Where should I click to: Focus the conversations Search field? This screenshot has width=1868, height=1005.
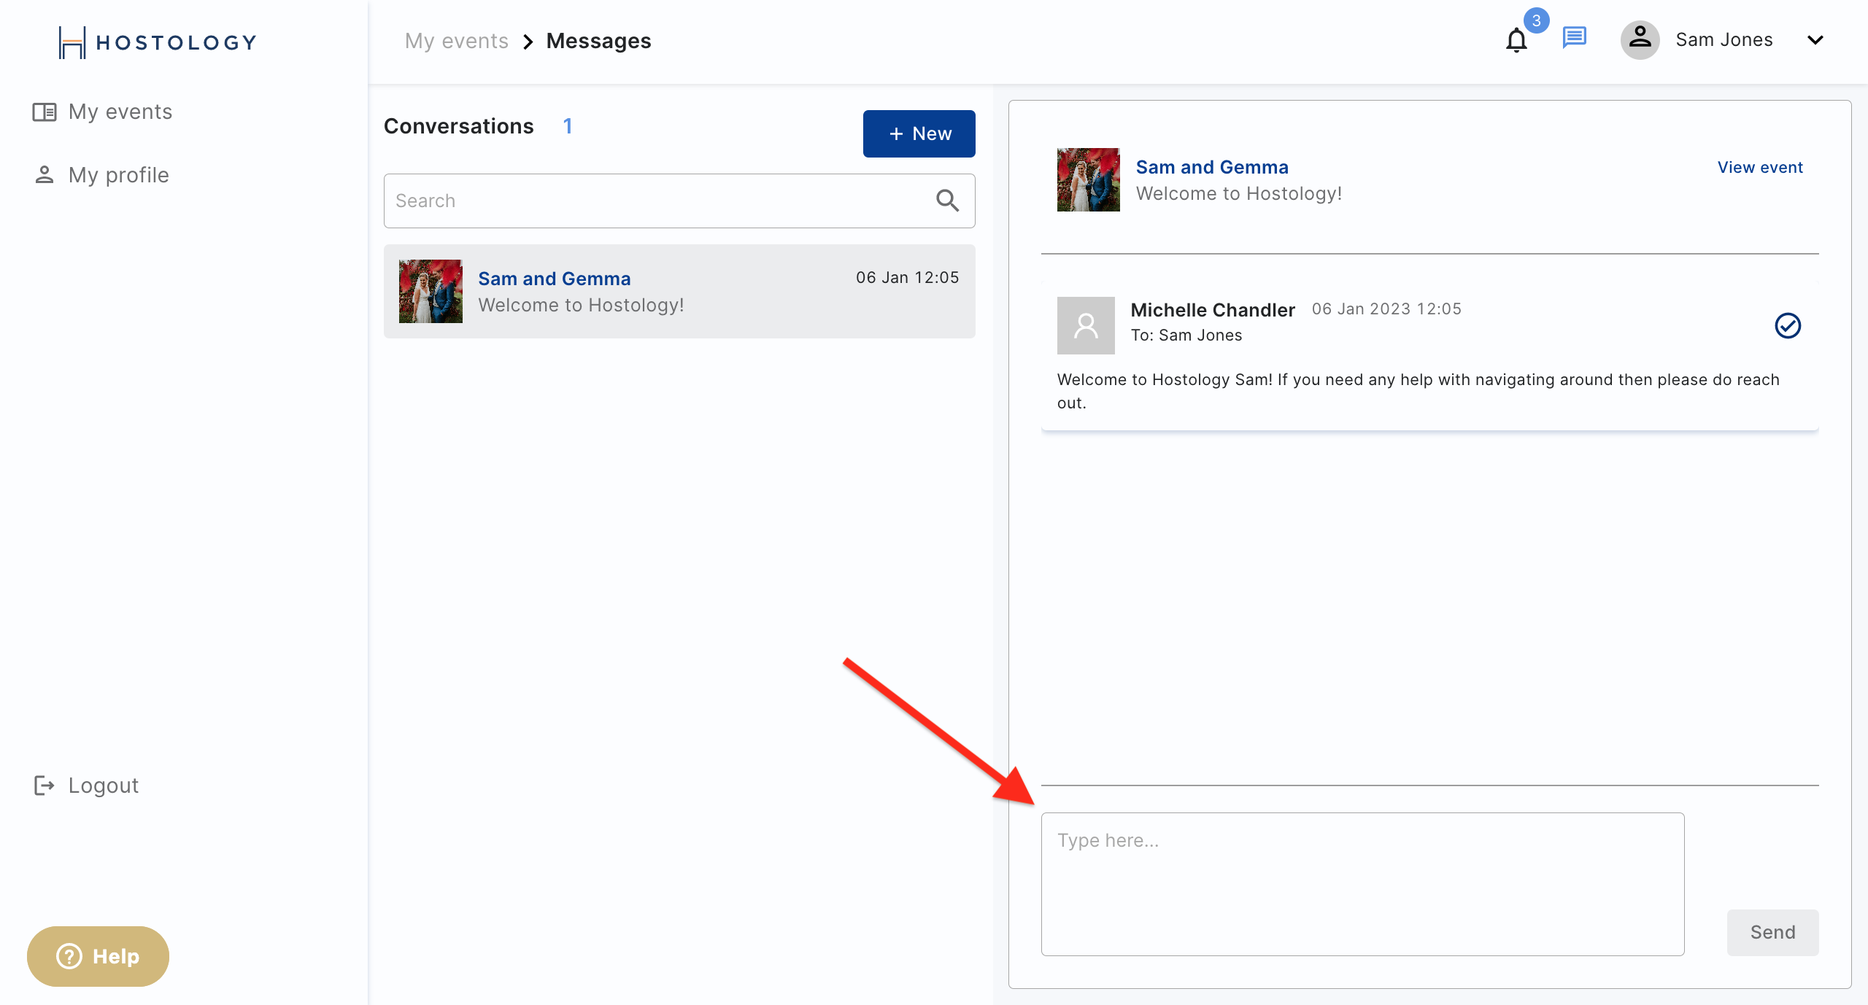tap(679, 201)
